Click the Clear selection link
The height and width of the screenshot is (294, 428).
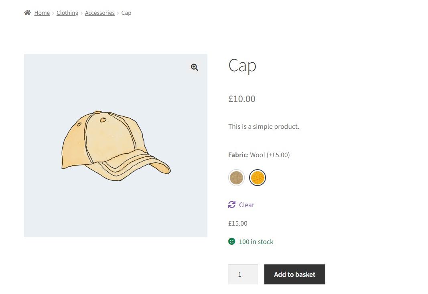[247, 205]
